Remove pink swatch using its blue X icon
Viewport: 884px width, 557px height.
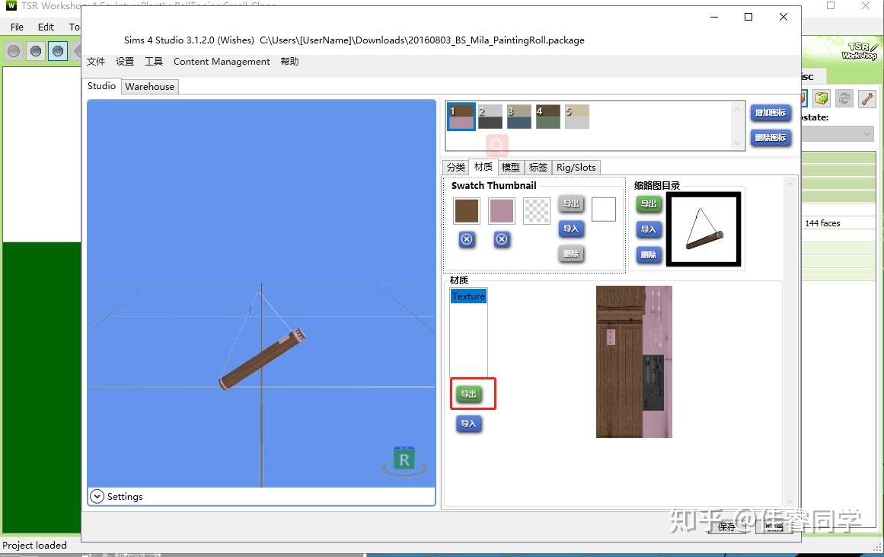click(x=501, y=239)
